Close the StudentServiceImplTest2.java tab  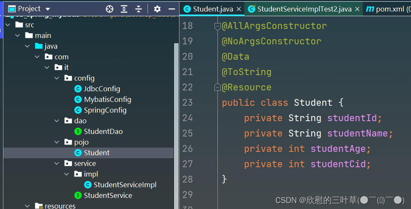click(357, 9)
